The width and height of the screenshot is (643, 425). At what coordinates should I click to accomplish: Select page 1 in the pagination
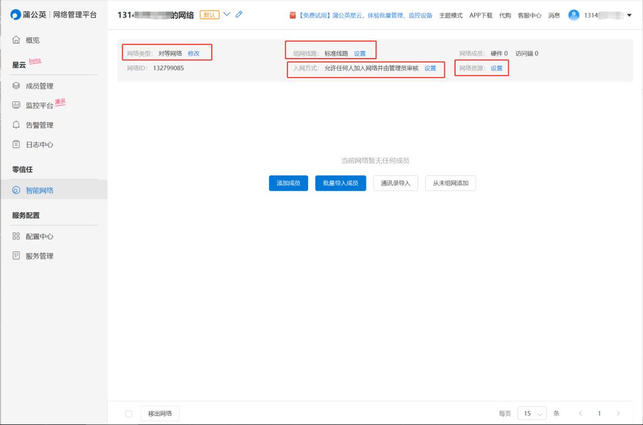[599, 413]
